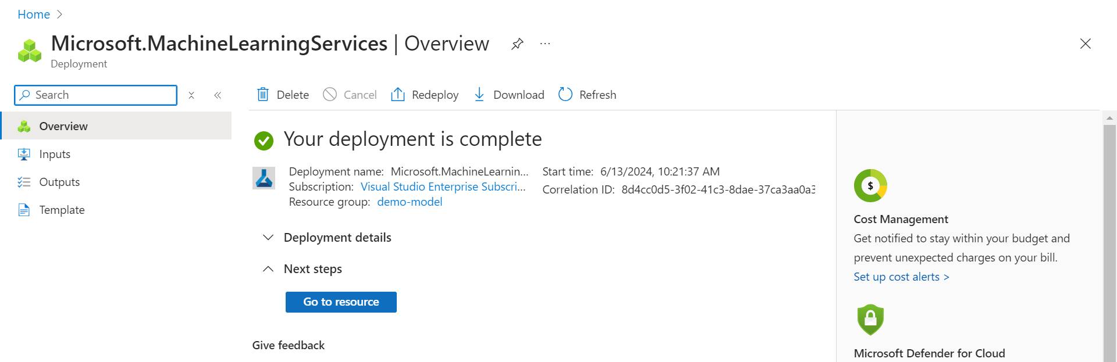This screenshot has width=1117, height=362.
Task: Pin the deployment overview to dashboard
Action: [x=517, y=44]
